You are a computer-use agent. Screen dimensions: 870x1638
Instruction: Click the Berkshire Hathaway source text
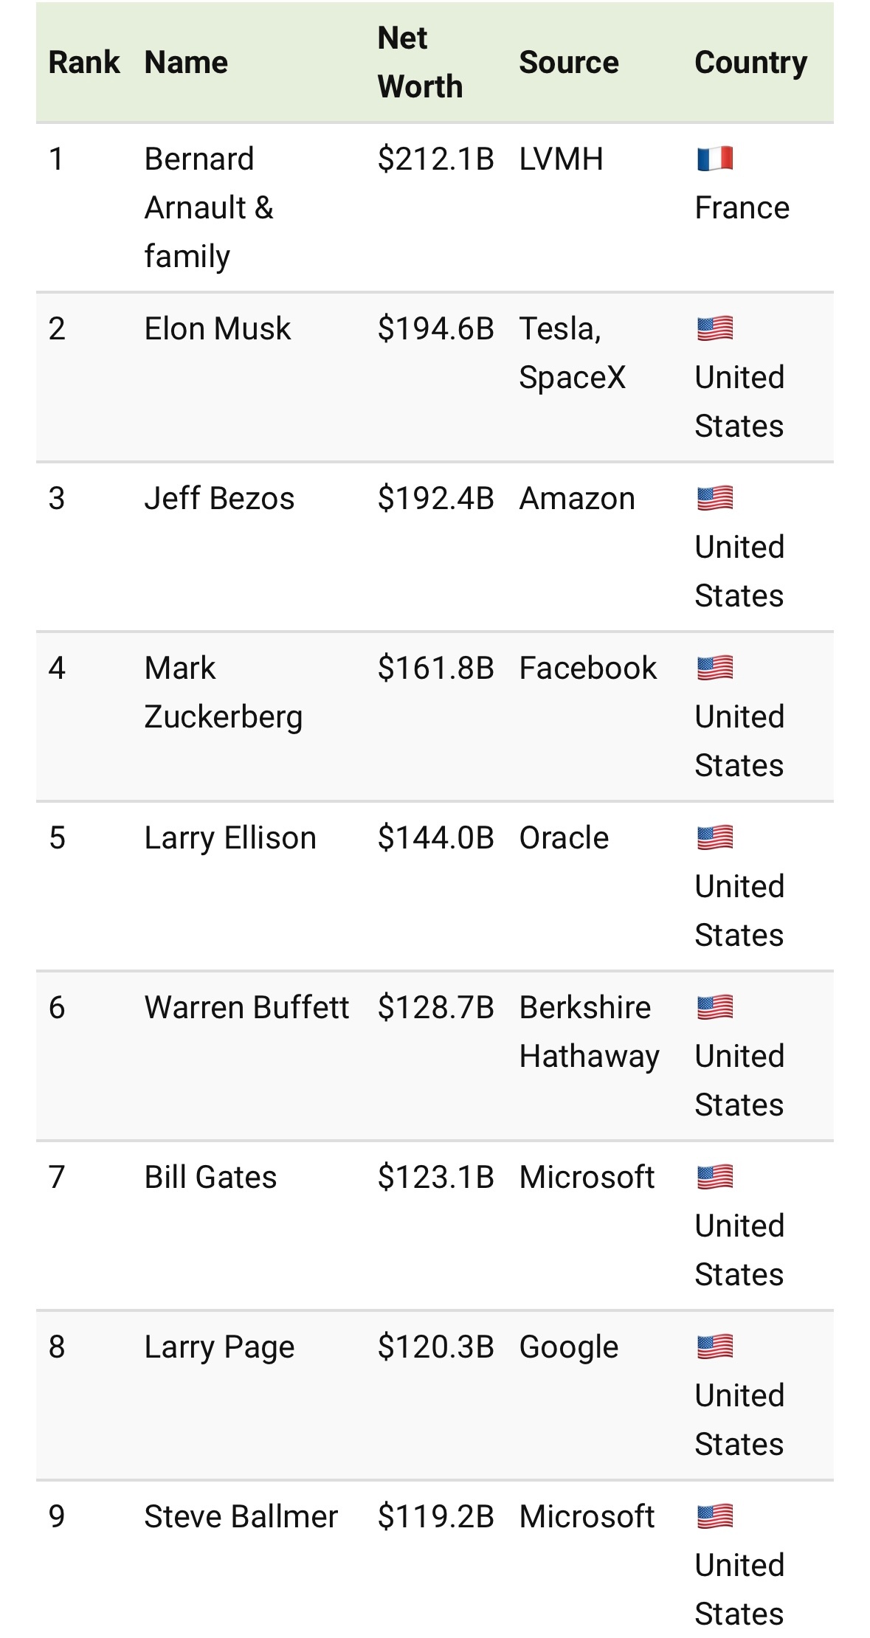point(589,1032)
